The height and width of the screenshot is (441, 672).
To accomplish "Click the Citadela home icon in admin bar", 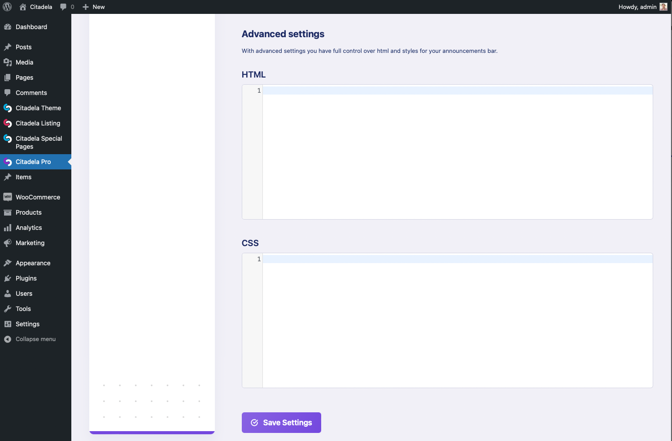I will pos(23,7).
